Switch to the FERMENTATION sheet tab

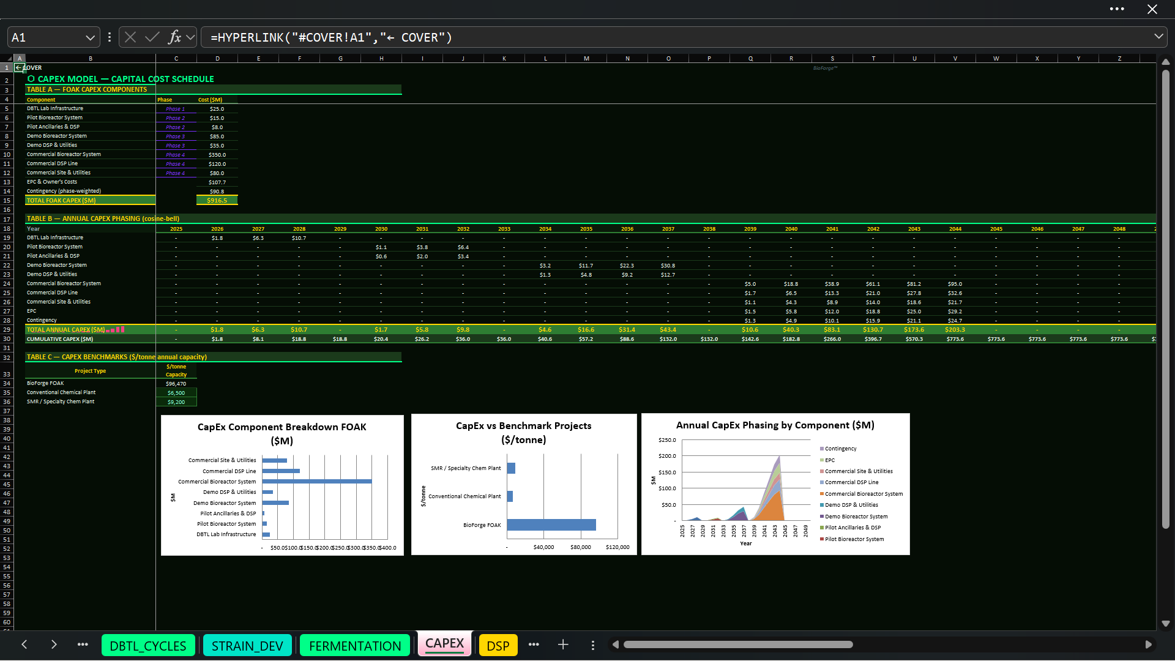point(355,646)
